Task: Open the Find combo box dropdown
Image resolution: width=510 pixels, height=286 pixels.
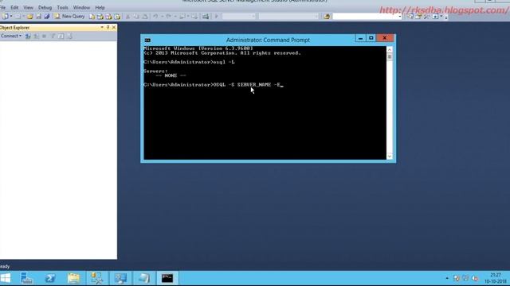Action: pos(400,16)
